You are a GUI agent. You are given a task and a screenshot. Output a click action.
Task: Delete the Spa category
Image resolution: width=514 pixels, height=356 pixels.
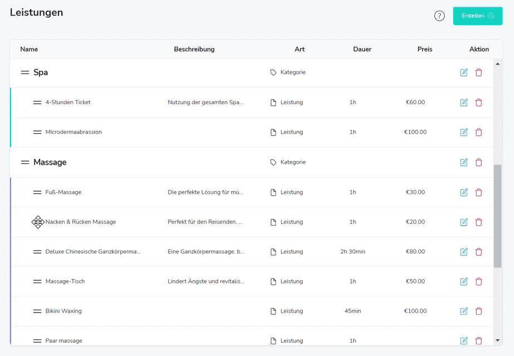[478, 72]
